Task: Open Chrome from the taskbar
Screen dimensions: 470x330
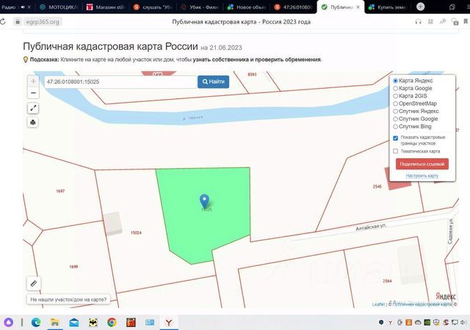Action: (x=112, y=322)
